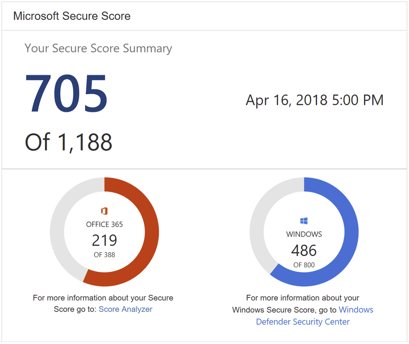This screenshot has height=344, width=409.
Task: Click the OFFICE 365 label
Action: (105, 224)
